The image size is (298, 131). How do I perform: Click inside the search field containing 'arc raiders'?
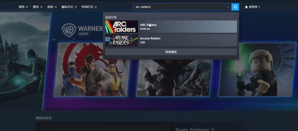179,7
